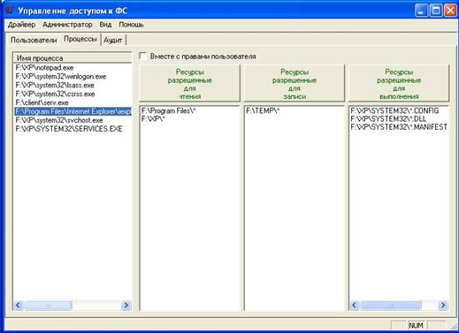Open the Драйвер menu
The width and height of the screenshot is (459, 333).
pos(21,25)
